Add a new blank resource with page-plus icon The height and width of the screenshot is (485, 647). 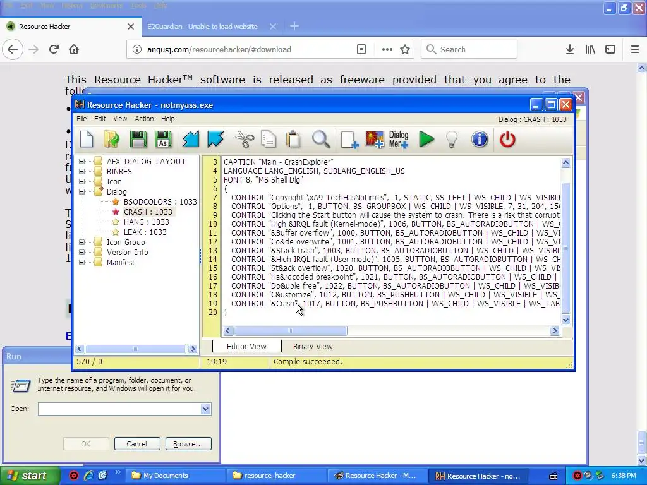(x=349, y=140)
